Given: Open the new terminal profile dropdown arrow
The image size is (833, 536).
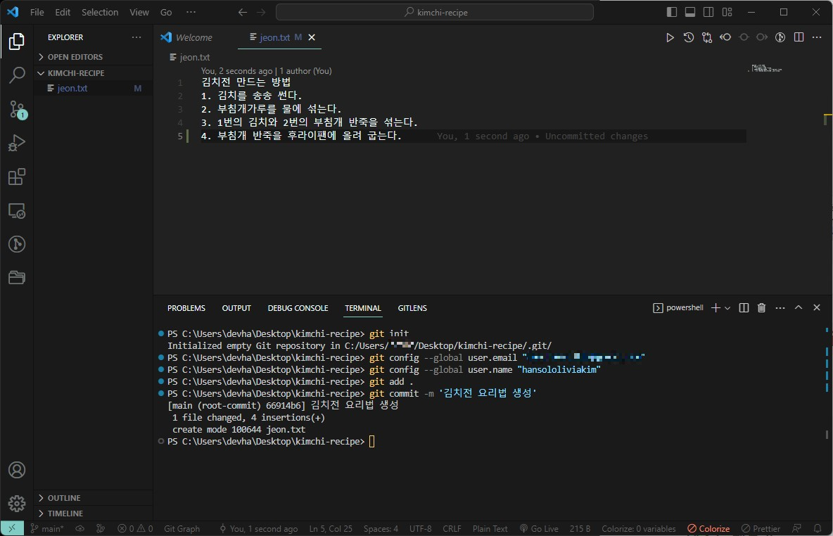Looking at the screenshot, I should tap(727, 307).
